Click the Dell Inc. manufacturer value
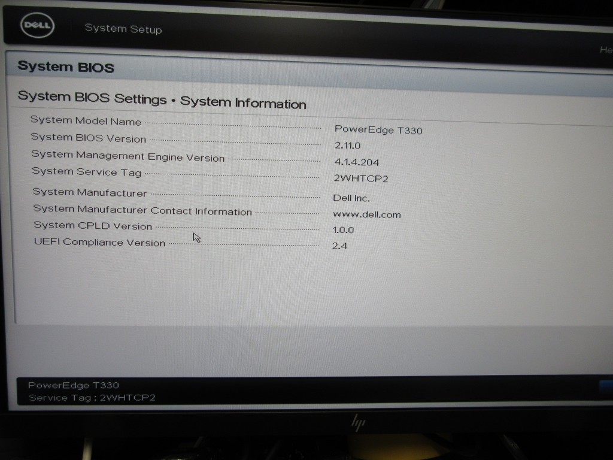The image size is (613, 460). [351, 198]
